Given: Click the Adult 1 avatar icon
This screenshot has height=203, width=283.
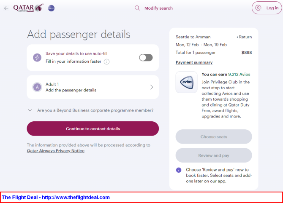Looking at the screenshot, I should (37, 87).
